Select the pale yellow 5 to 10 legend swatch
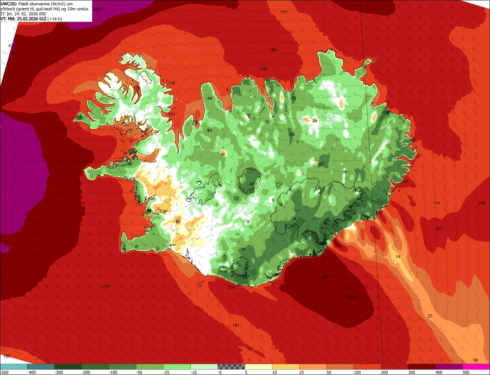The height and width of the screenshot is (375, 490). click(x=258, y=367)
